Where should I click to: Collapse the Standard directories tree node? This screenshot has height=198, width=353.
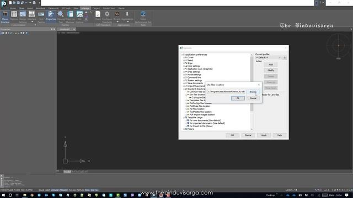click(x=184, y=89)
